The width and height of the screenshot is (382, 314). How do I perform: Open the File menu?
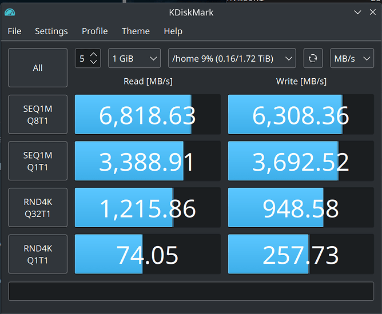(14, 31)
